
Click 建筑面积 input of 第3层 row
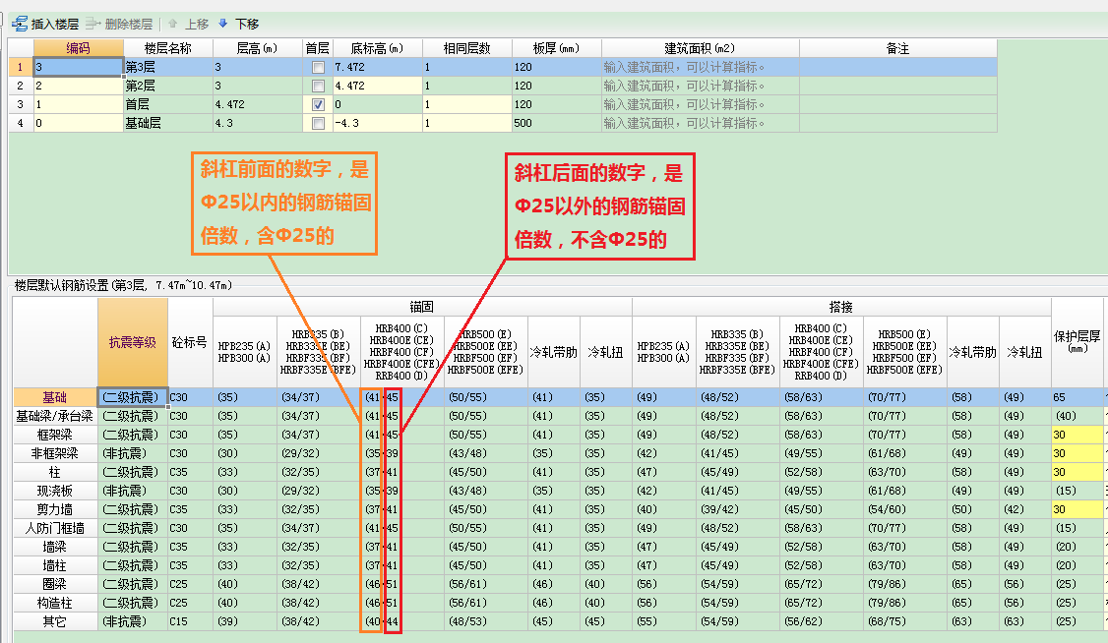[701, 67]
